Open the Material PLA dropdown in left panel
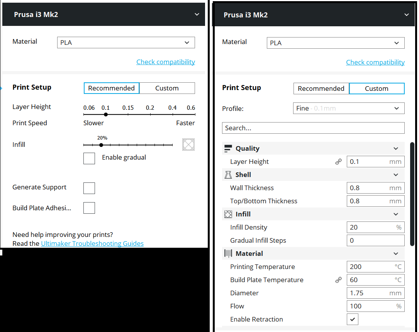 click(126, 43)
